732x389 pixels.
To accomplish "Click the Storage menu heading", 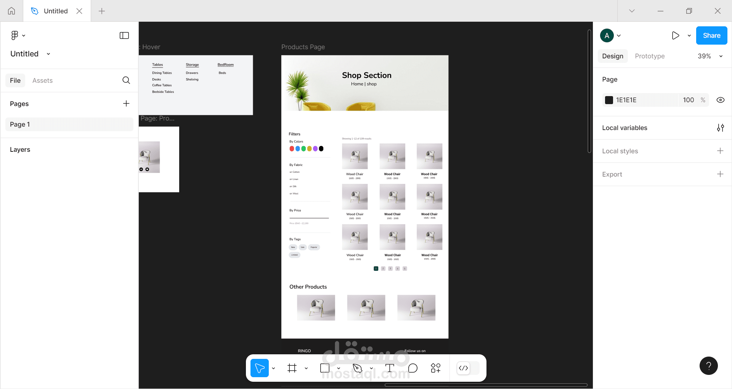I will pos(192,65).
